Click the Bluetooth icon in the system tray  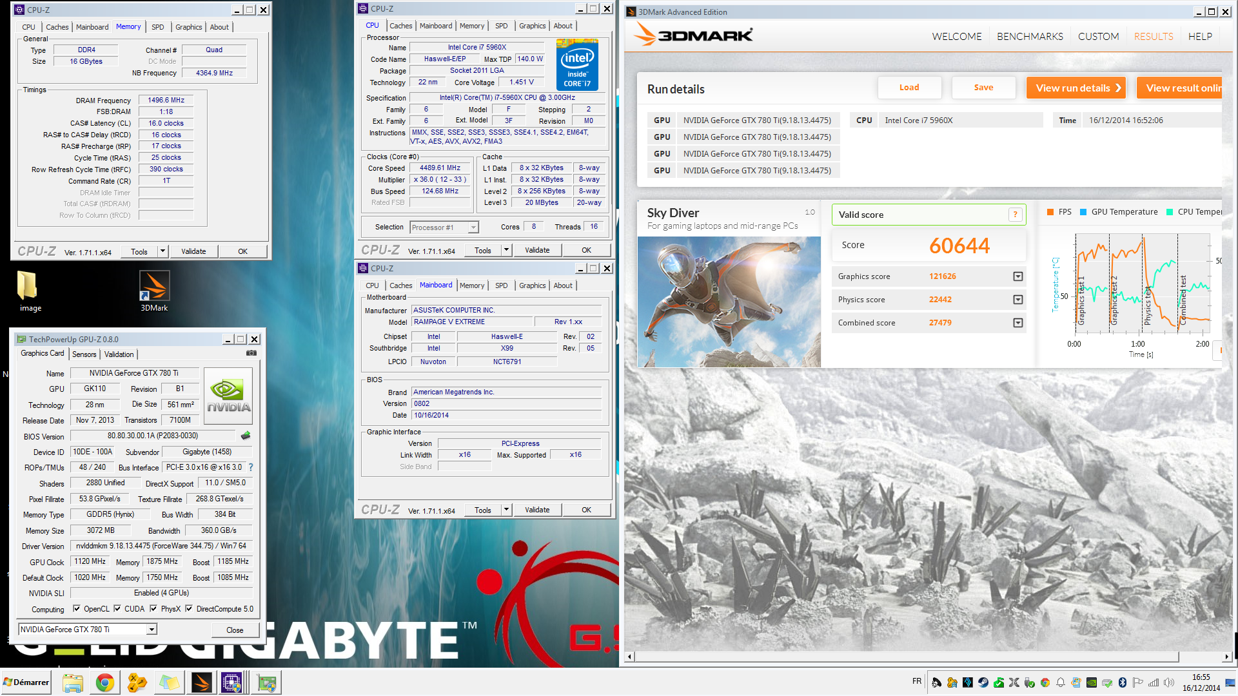tap(1123, 682)
